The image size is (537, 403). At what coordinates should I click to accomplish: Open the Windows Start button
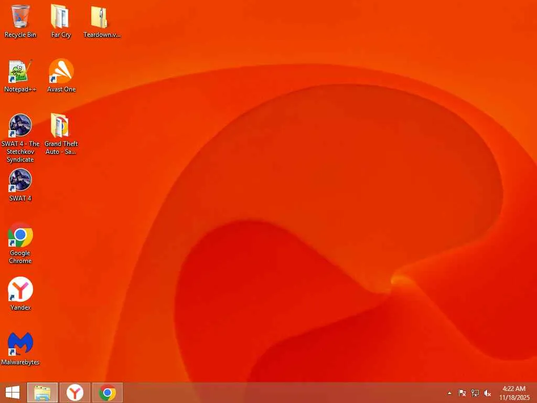[13, 393]
